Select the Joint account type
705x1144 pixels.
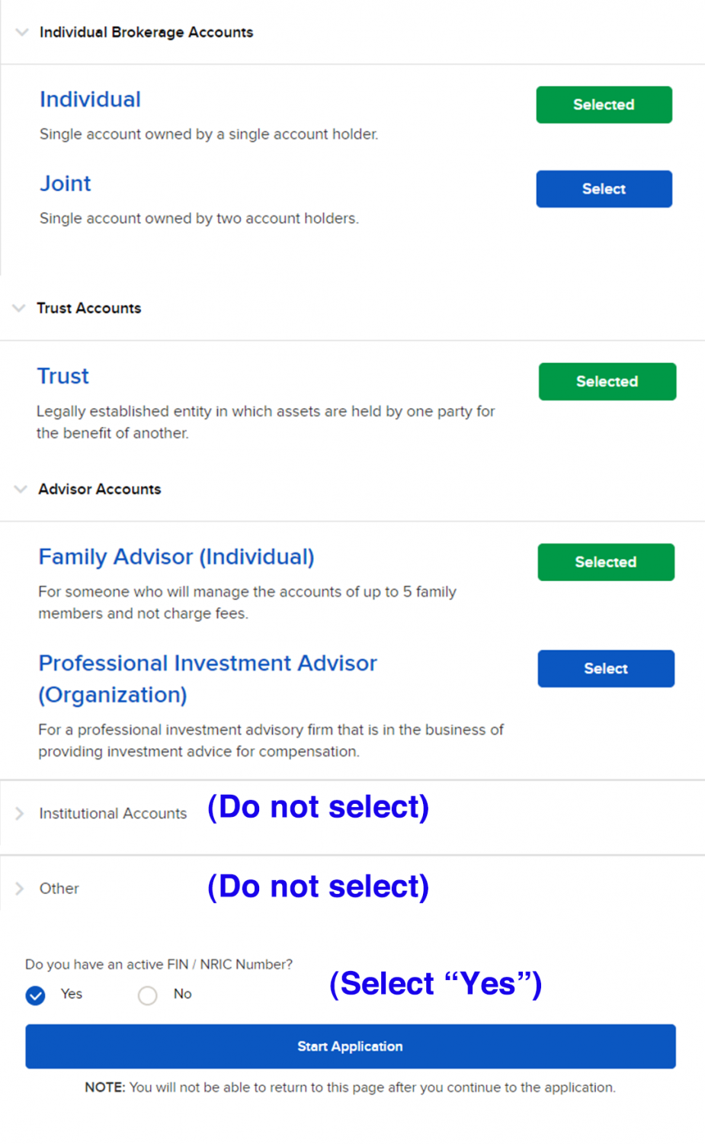[604, 188]
